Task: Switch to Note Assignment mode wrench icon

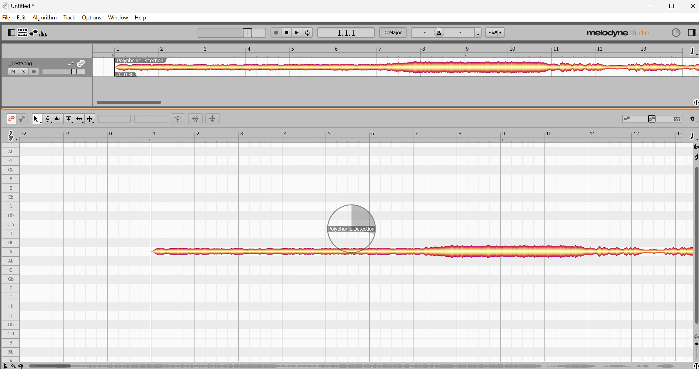Action: 22,119
